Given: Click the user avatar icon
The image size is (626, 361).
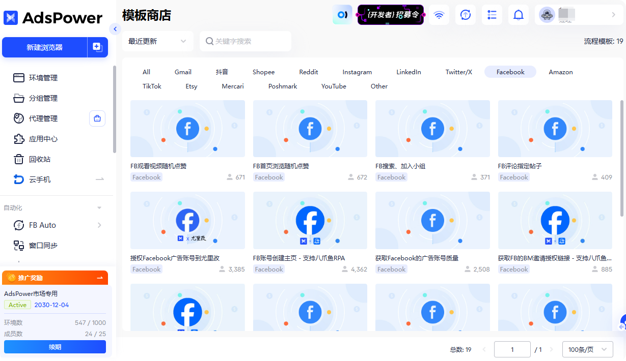Looking at the screenshot, I should 547,15.
